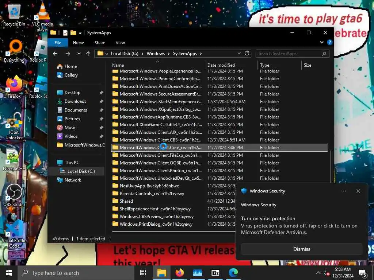This screenshot has height=280, width=374.
Task: Open Customize Quick Access Toolbar dropdown
Action: (x=80, y=33)
